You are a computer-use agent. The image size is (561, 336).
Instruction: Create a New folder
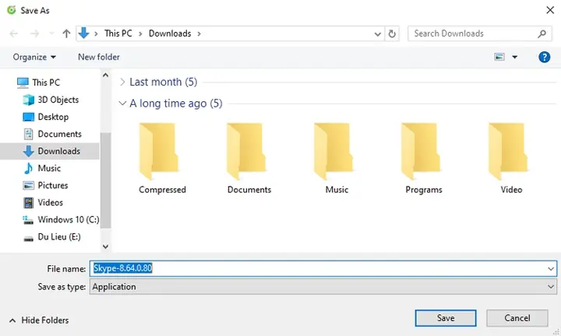click(x=99, y=57)
